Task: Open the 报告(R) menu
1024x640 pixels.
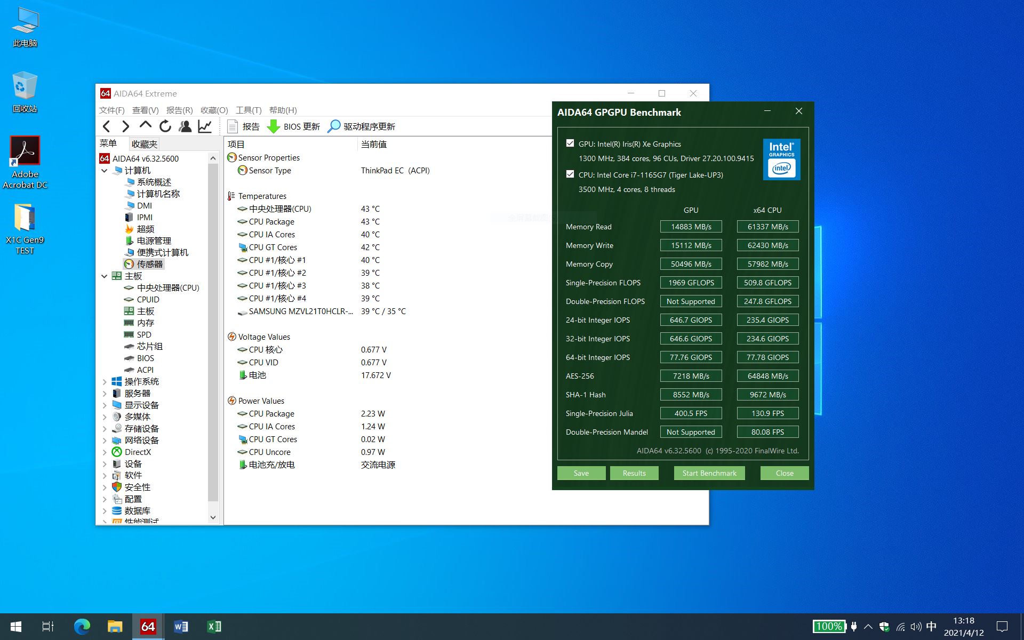Action: click(179, 110)
